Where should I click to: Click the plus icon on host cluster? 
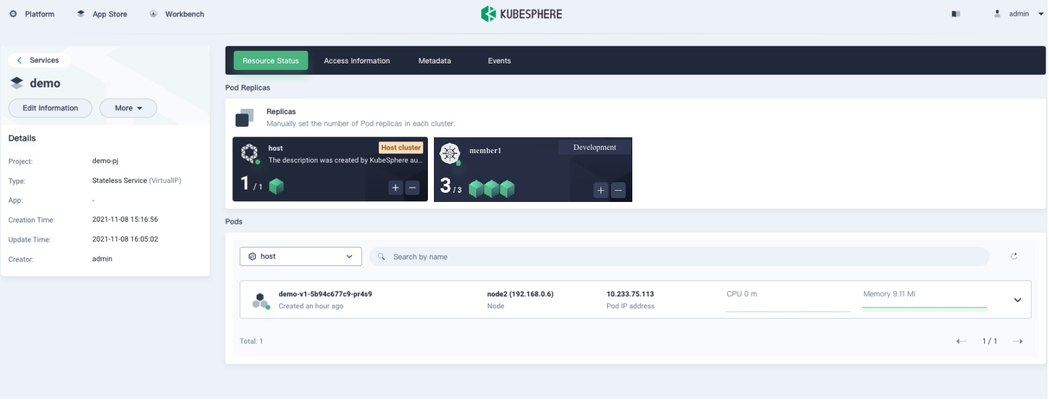pos(396,188)
